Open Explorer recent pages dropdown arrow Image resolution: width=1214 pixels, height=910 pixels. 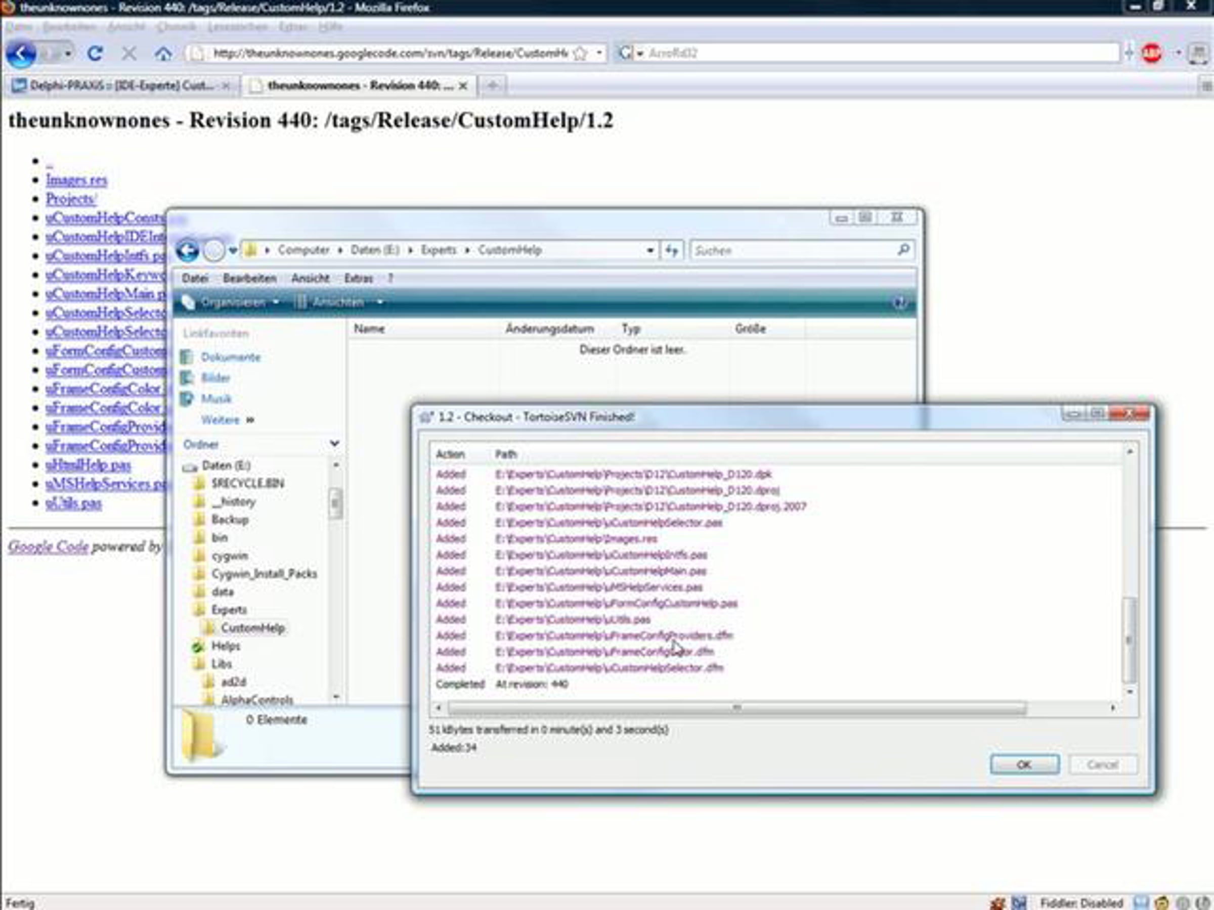(233, 251)
